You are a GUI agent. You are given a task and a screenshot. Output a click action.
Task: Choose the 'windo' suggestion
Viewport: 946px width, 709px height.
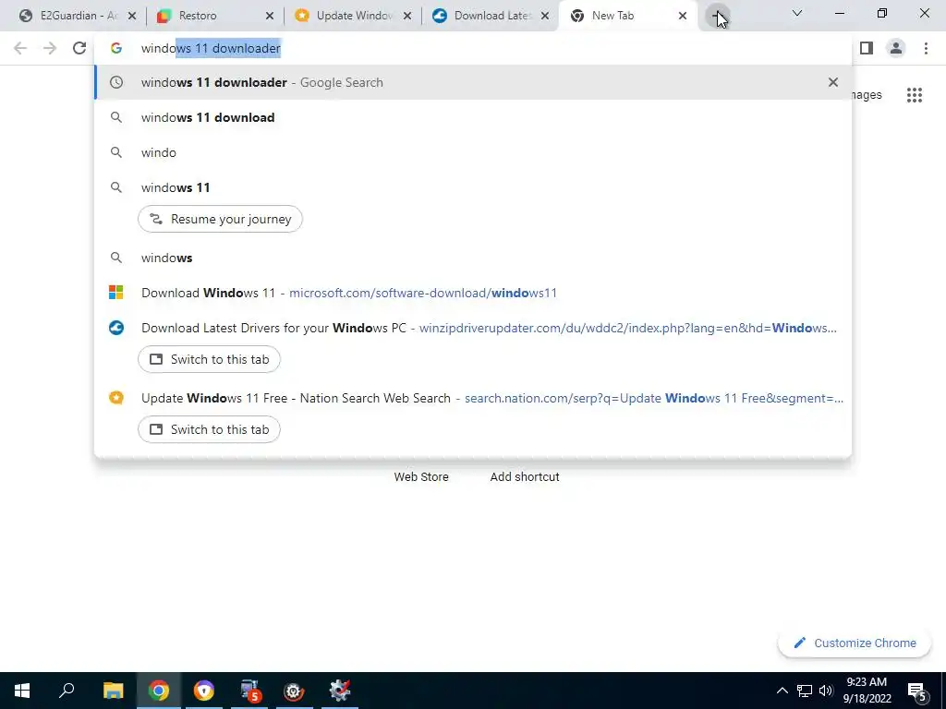click(x=472, y=152)
